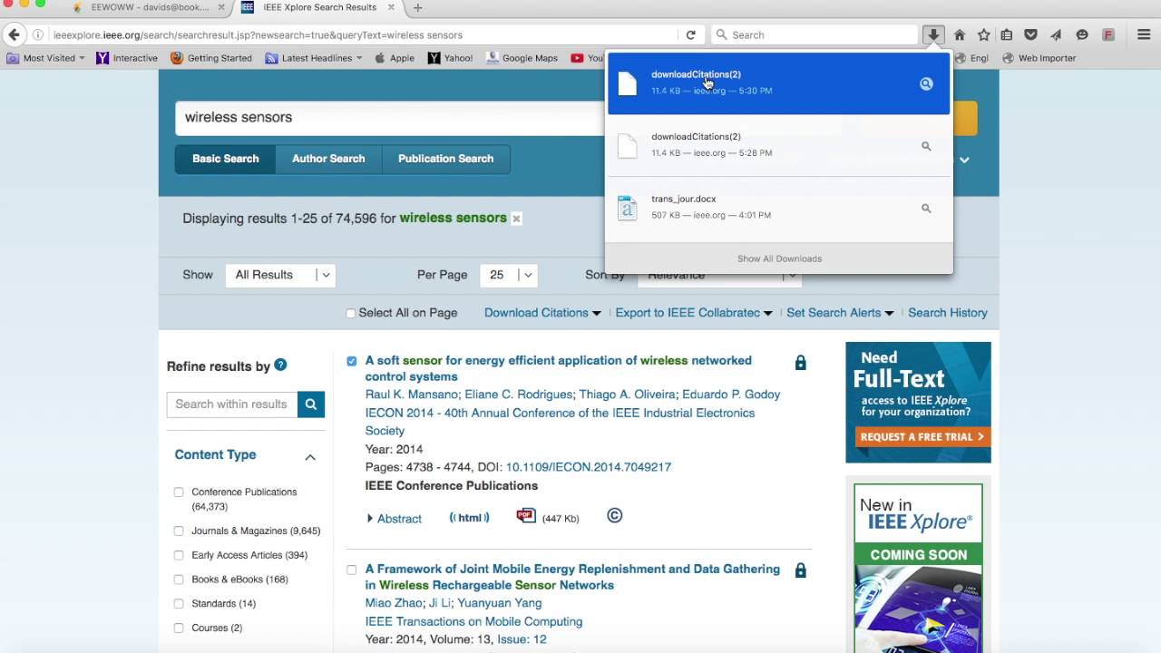Show 5:28 PM downloadCitations(2) in Finder
Screen dimensions: 1161x653
(x=926, y=146)
